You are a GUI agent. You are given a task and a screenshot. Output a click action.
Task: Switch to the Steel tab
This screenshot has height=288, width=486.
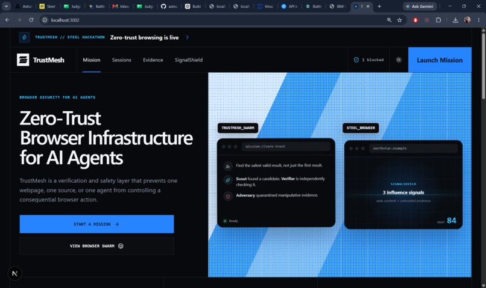48,6
